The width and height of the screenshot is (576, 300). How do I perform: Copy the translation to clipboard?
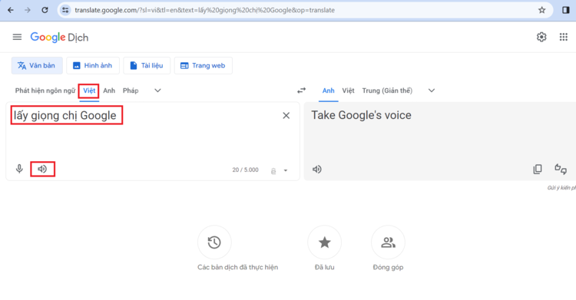[538, 169]
